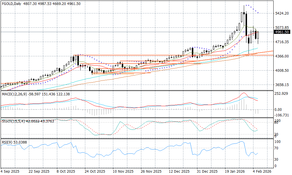Click the 5424.20 price axis level
Screen dimensions: 292x175
282,13
